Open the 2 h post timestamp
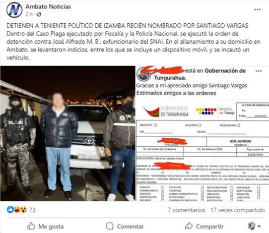Image resolution: width=269 pixels, height=233 pixels. (29, 14)
